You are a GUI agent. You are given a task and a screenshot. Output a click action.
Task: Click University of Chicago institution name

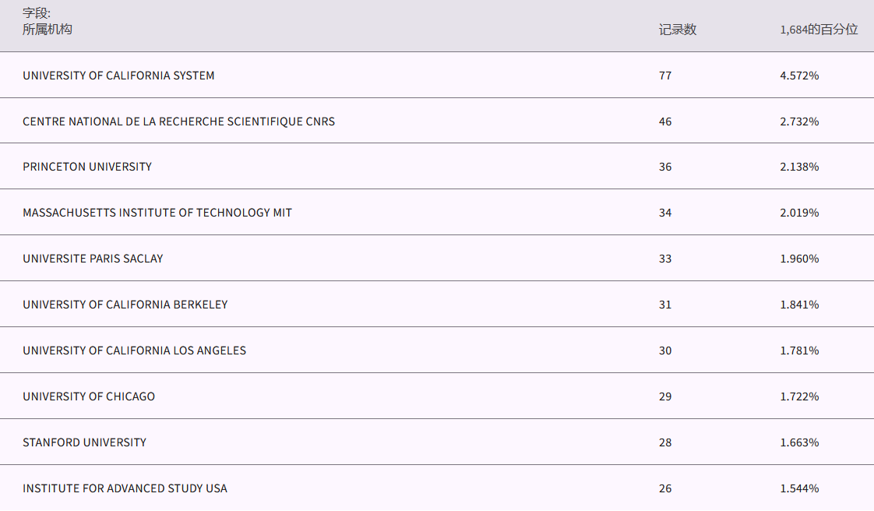89,396
